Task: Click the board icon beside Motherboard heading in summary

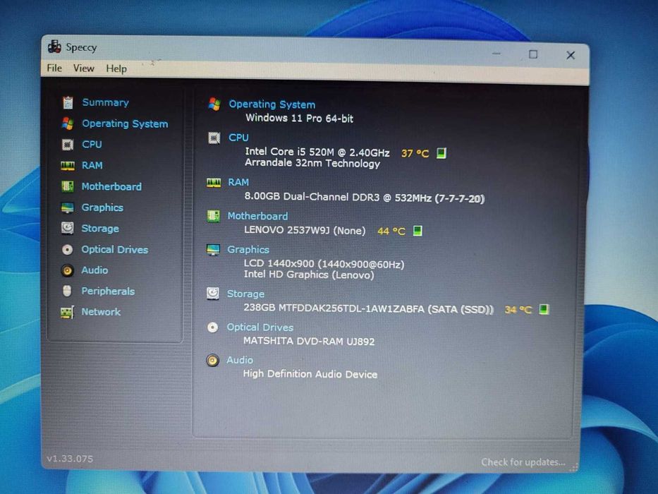Action: [214, 216]
